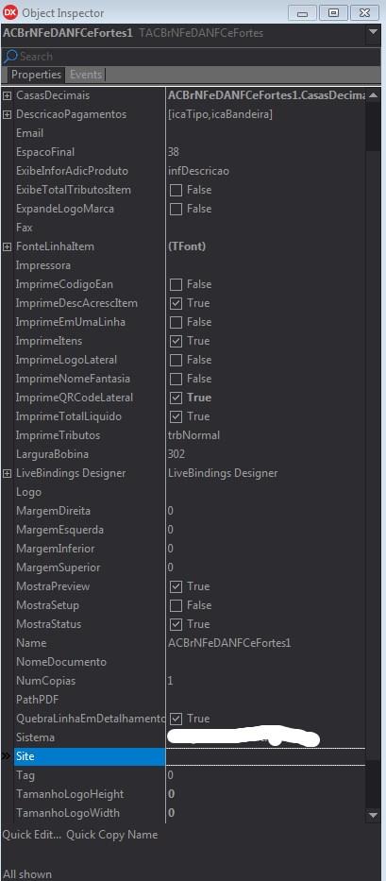Viewport: 386px width, 881px height.
Task: Select the Properties tab
Action: coord(36,75)
